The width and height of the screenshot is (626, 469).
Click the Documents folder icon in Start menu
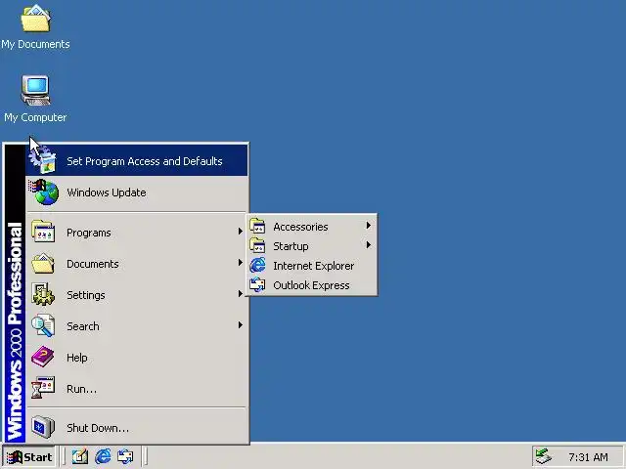tap(43, 263)
